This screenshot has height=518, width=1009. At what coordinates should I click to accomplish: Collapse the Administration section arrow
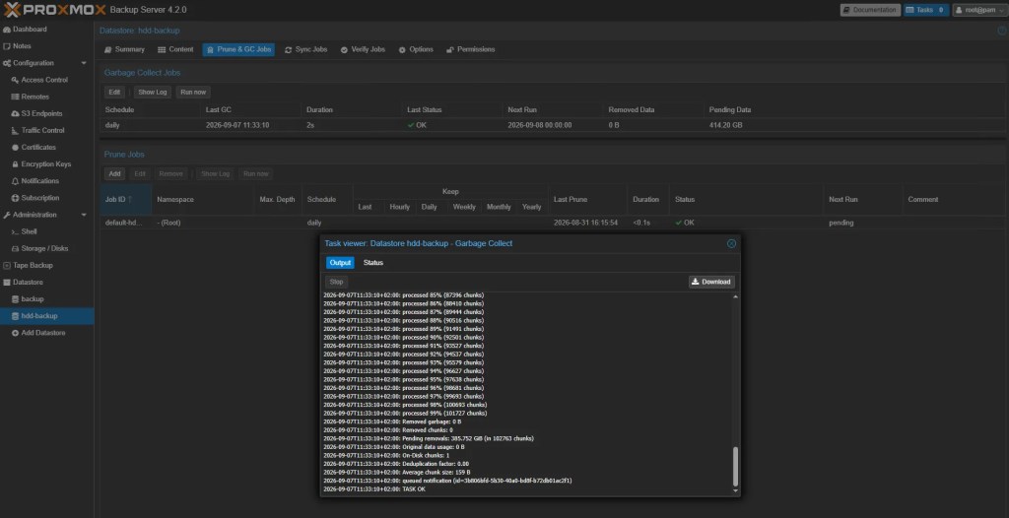tap(84, 215)
